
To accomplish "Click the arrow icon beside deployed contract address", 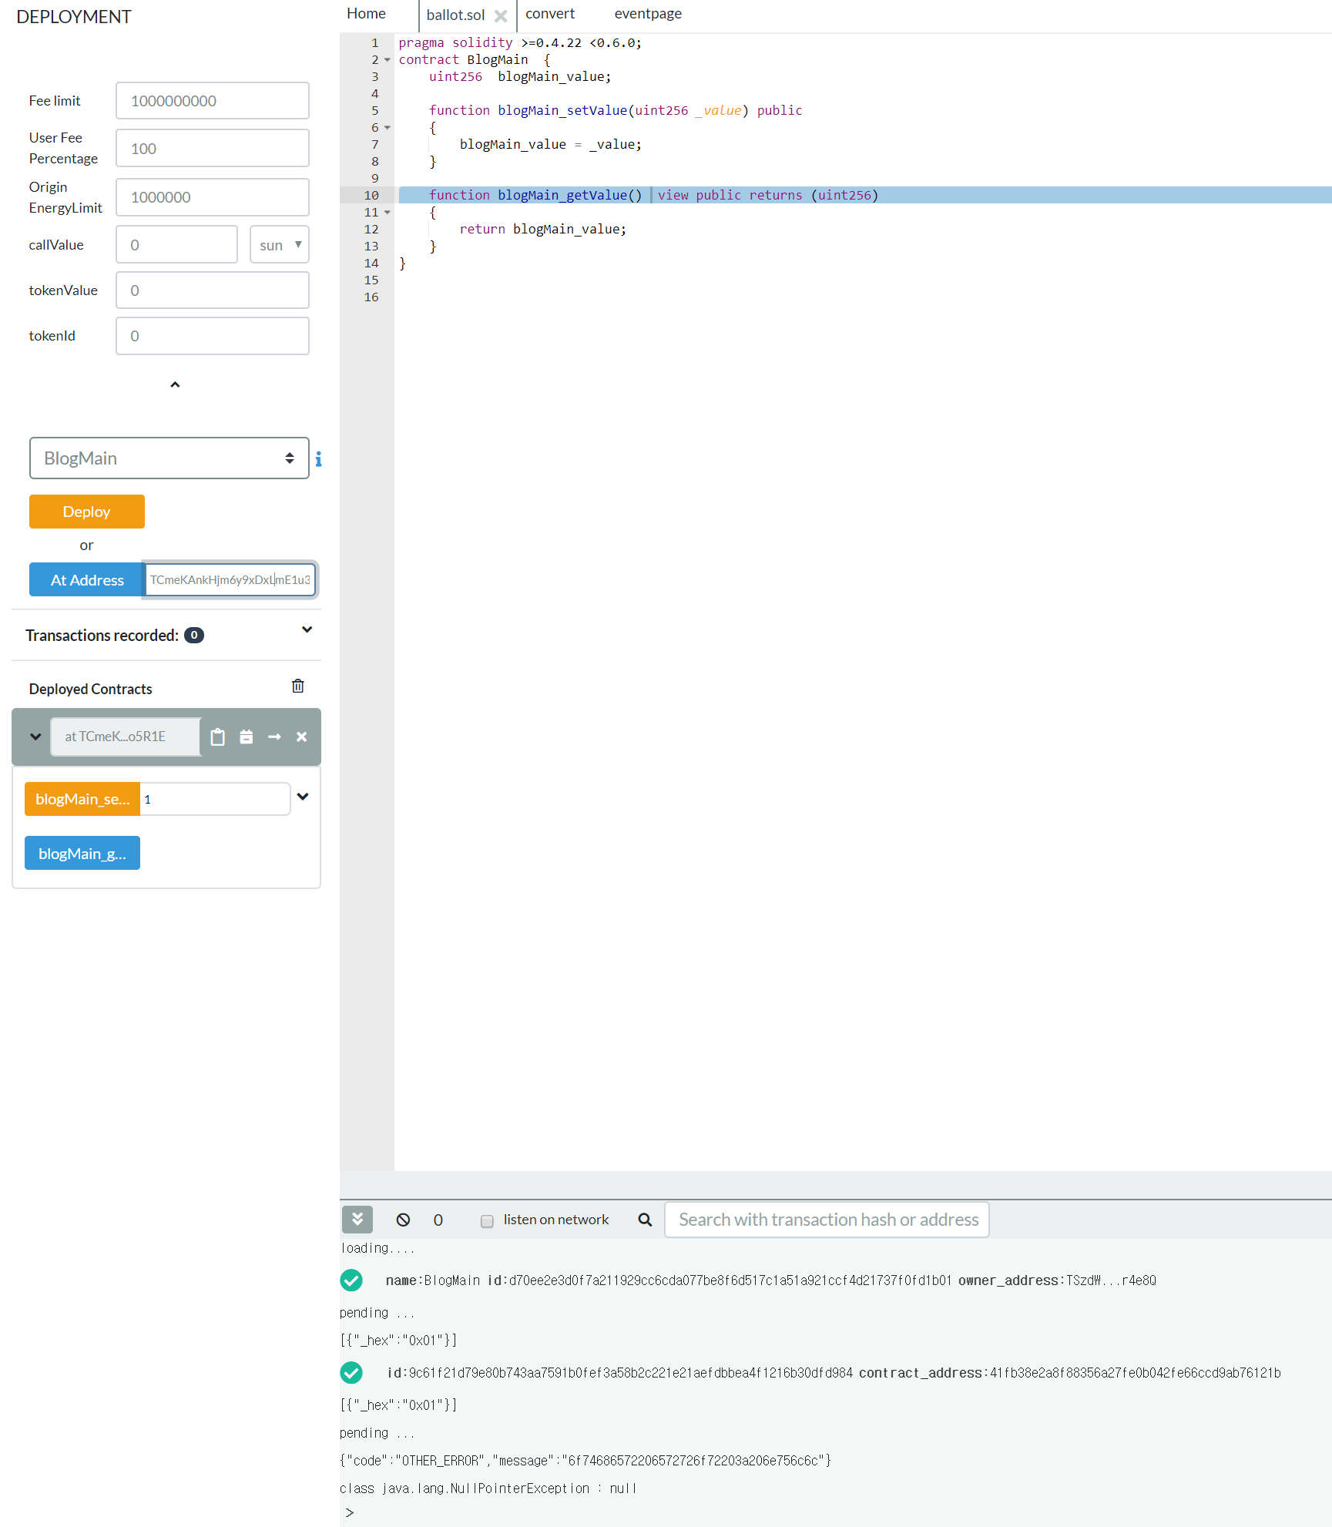I will tap(274, 737).
